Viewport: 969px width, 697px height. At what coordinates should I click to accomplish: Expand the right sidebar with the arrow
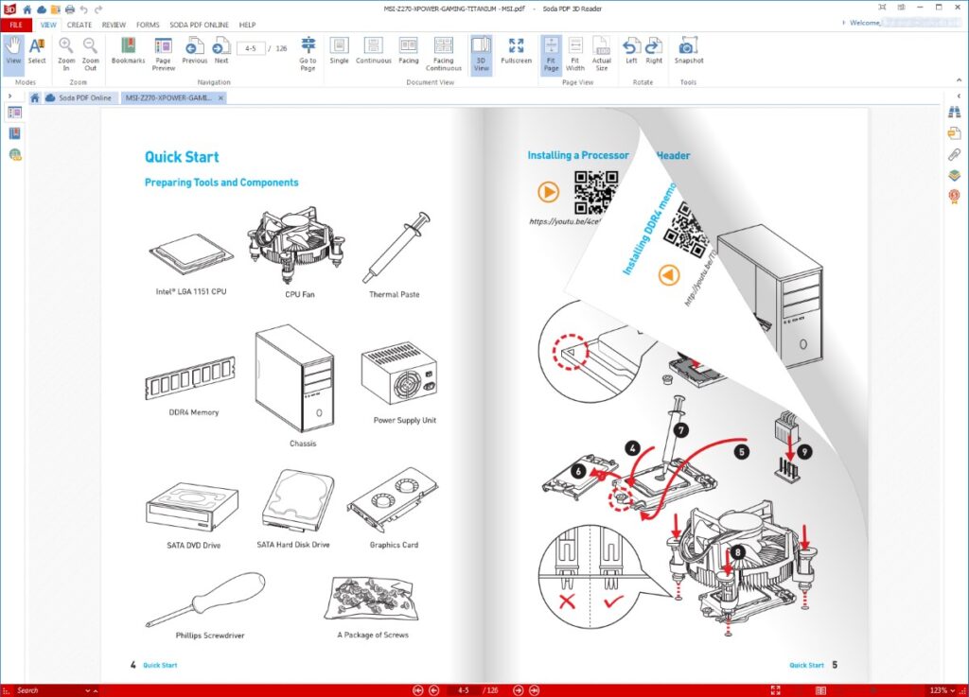click(x=959, y=96)
